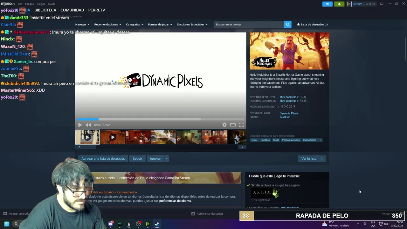The image size is (407, 229).
Task: Expand the Secciones Especiales dropdown
Action: point(192,24)
